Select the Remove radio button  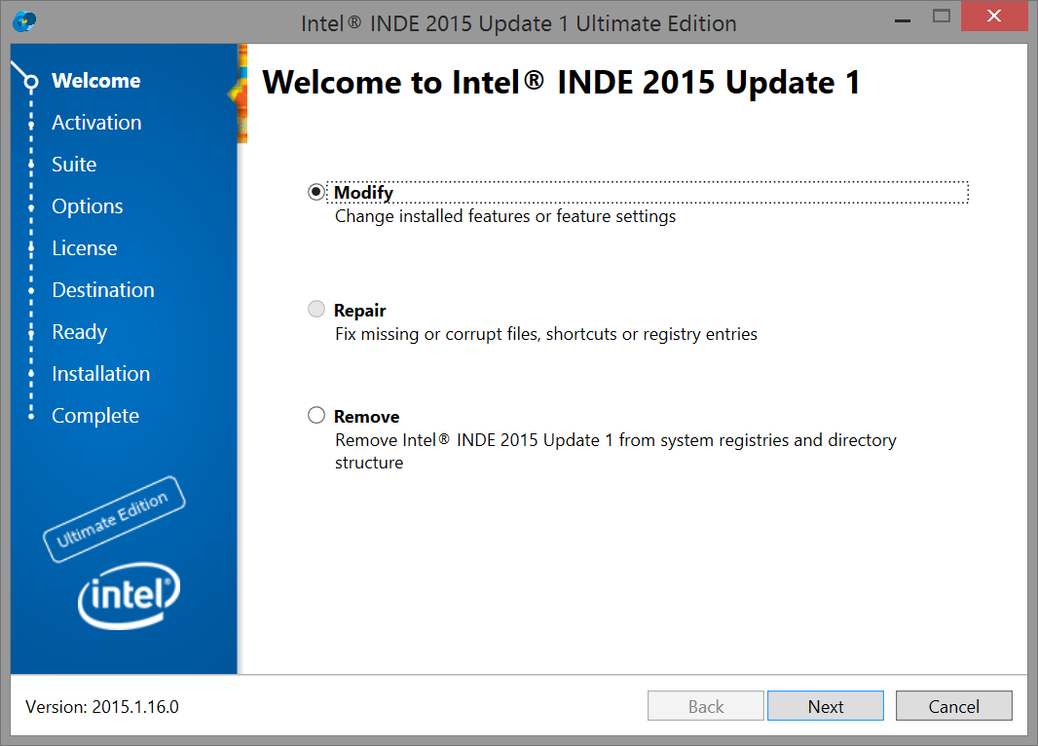coord(316,415)
